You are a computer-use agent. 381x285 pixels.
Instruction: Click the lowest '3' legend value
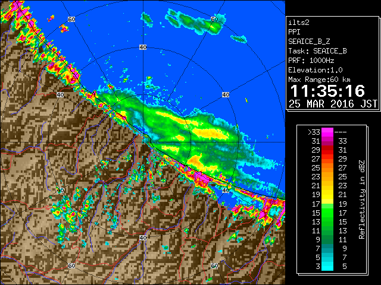tap(318, 267)
